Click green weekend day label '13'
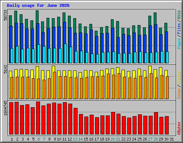 (x=75, y=139)
